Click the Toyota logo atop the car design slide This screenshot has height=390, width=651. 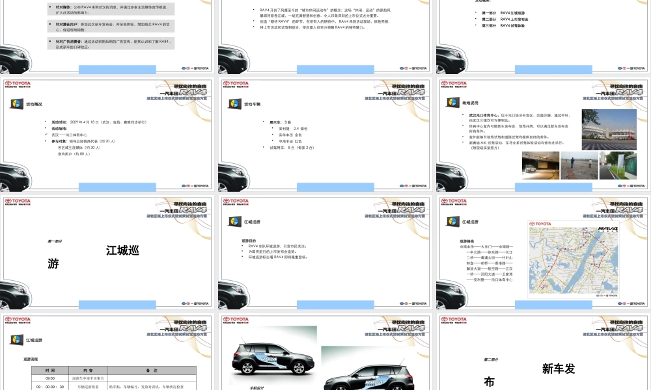click(236, 320)
